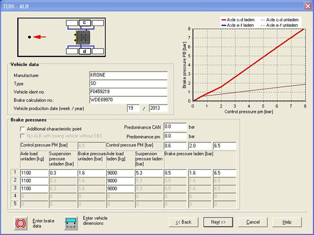Click row header 1 in table
Image resolution: width=314 pixels, height=235 pixels.
(15, 172)
